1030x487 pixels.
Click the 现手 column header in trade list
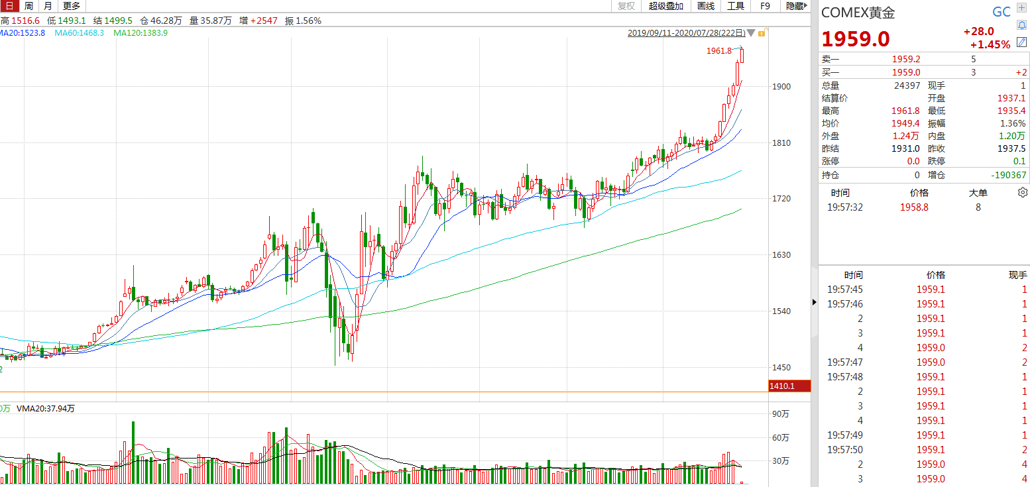click(x=1018, y=275)
